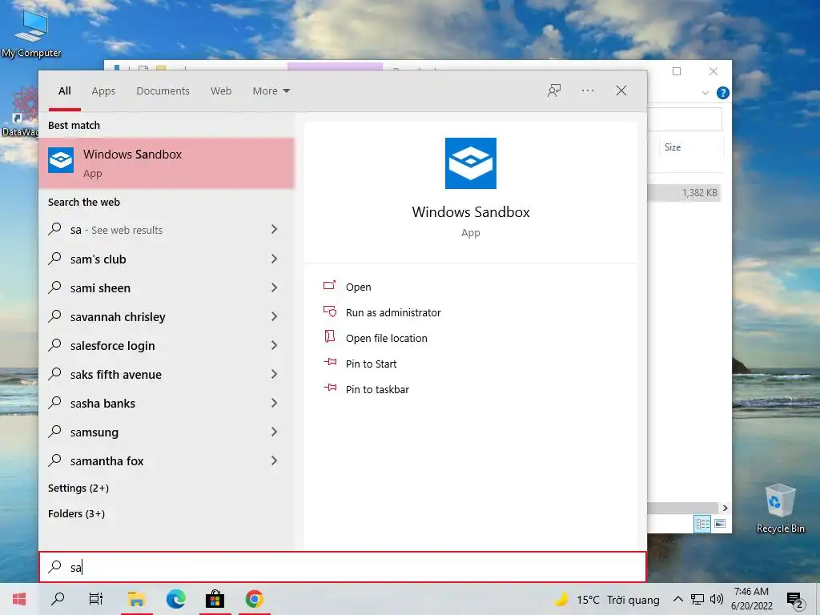The height and width of the screenshot is (615, 820).
Task: Close the search panel with the X
Action: [621, 90]
